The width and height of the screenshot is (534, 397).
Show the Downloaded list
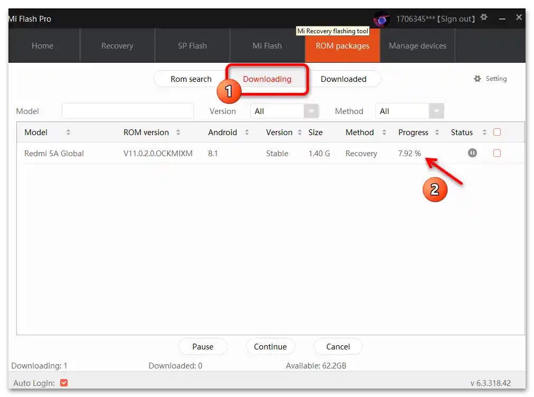click(344, 79)
